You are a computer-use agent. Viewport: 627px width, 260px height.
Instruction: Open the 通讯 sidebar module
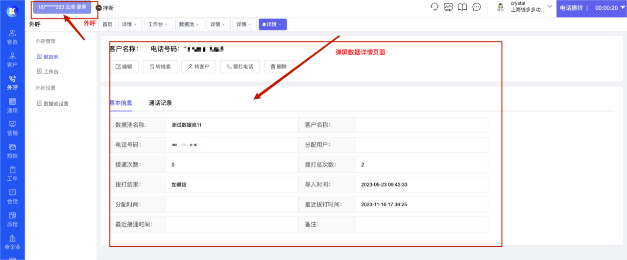(12, 105)
